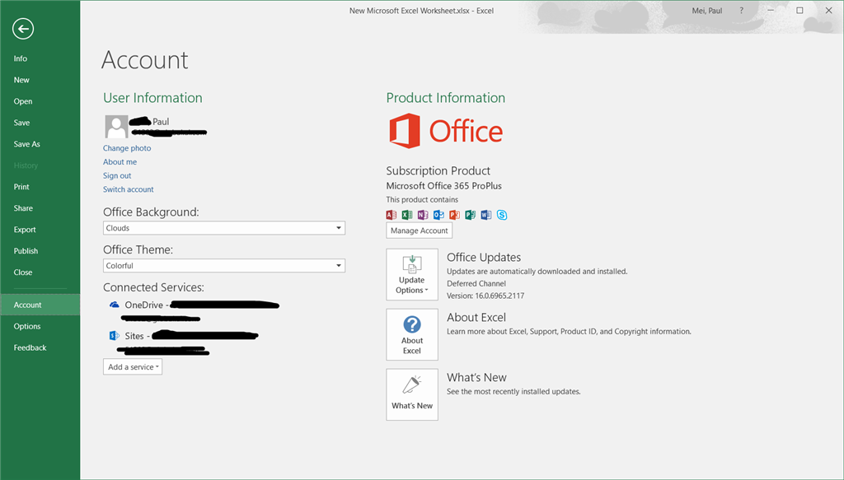Open the Print tab

pos(21,187)
